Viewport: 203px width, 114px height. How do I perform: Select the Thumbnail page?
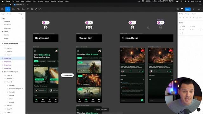pyautogui.click(x=7, y=22)
